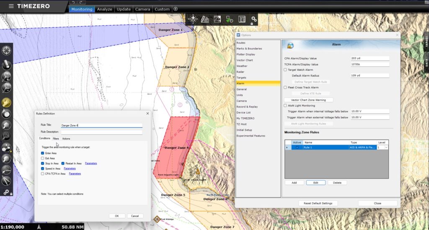The height and width of the screenshot is (230, 429).
Task: Switch to the Update workspace tab
Action: pyautogui.click(x=124, y=9)
